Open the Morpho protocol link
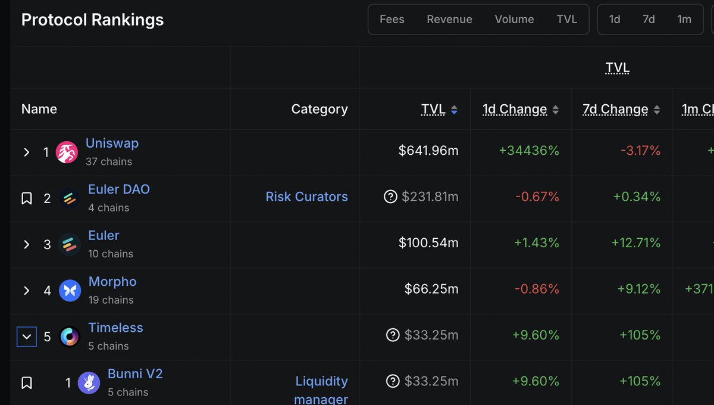714x405 pixels. (x=112, y=282)
